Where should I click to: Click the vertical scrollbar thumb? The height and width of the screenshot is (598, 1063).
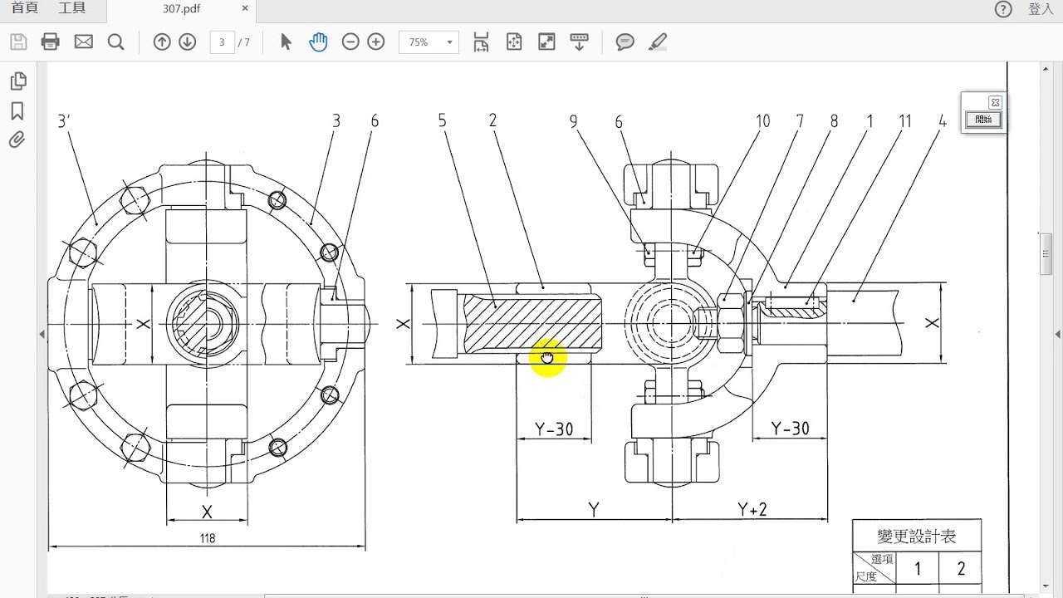pos(1046,253)
